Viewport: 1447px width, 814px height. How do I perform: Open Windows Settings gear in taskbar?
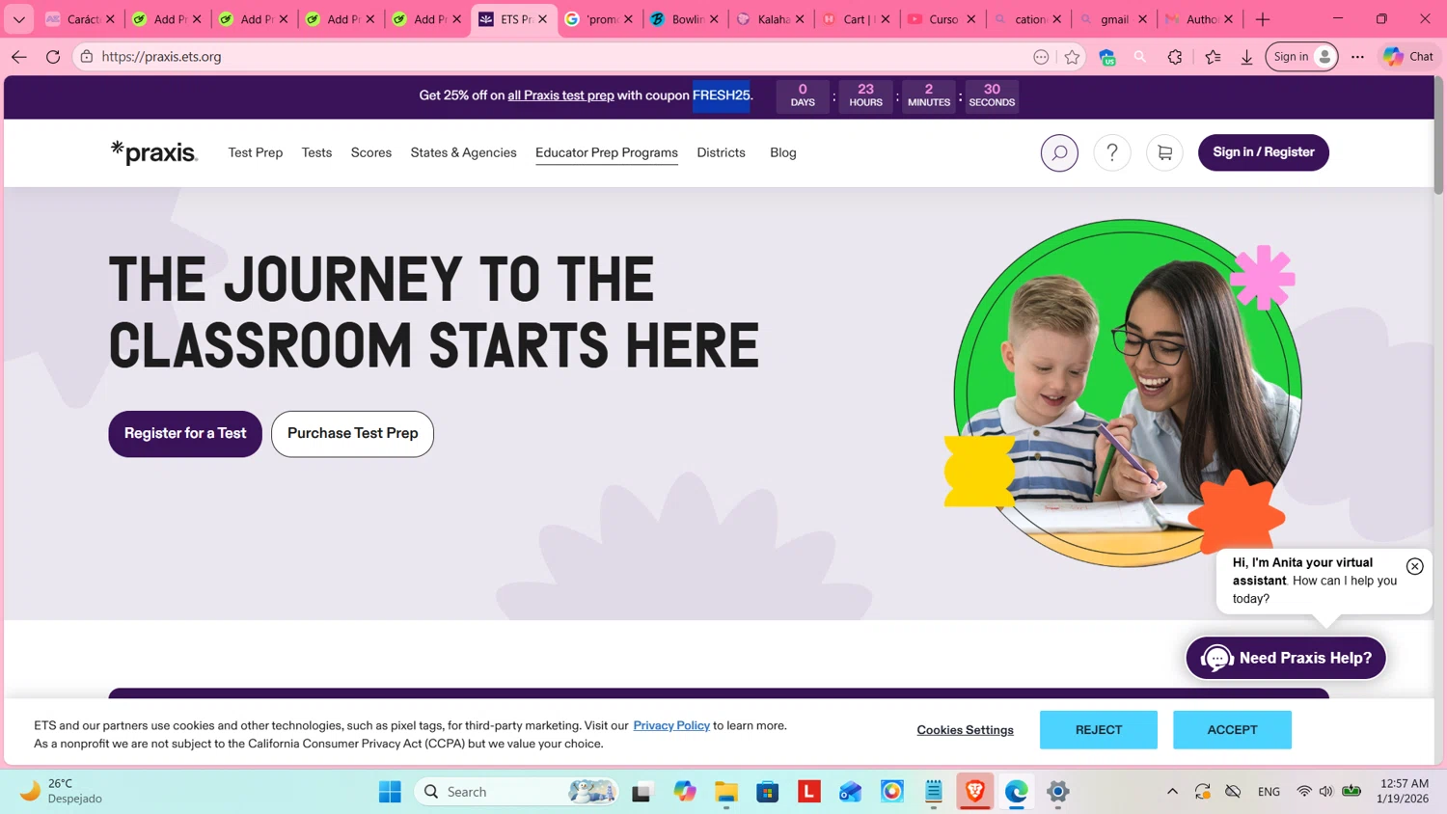click(1058, 792)
